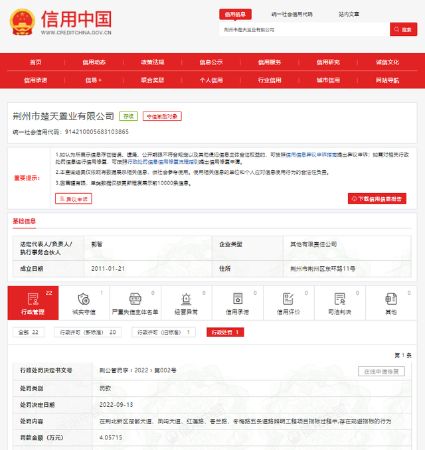Click the document number 荆公管罚字〔2022〕第002号
Screen dimensions: 425x450
138,370
